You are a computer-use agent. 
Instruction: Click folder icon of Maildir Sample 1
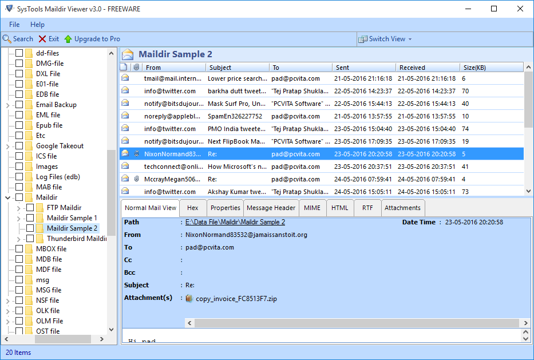[x=40, y=218]
